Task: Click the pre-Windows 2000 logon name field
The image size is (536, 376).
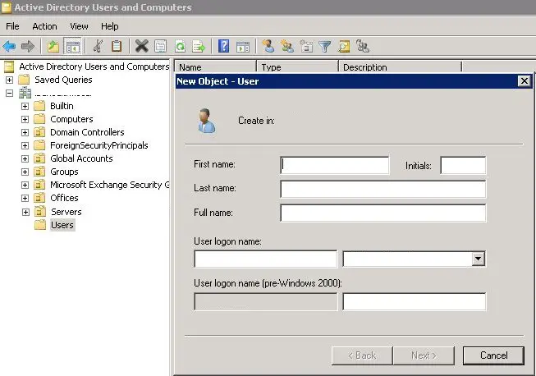Action: point(414,301)
